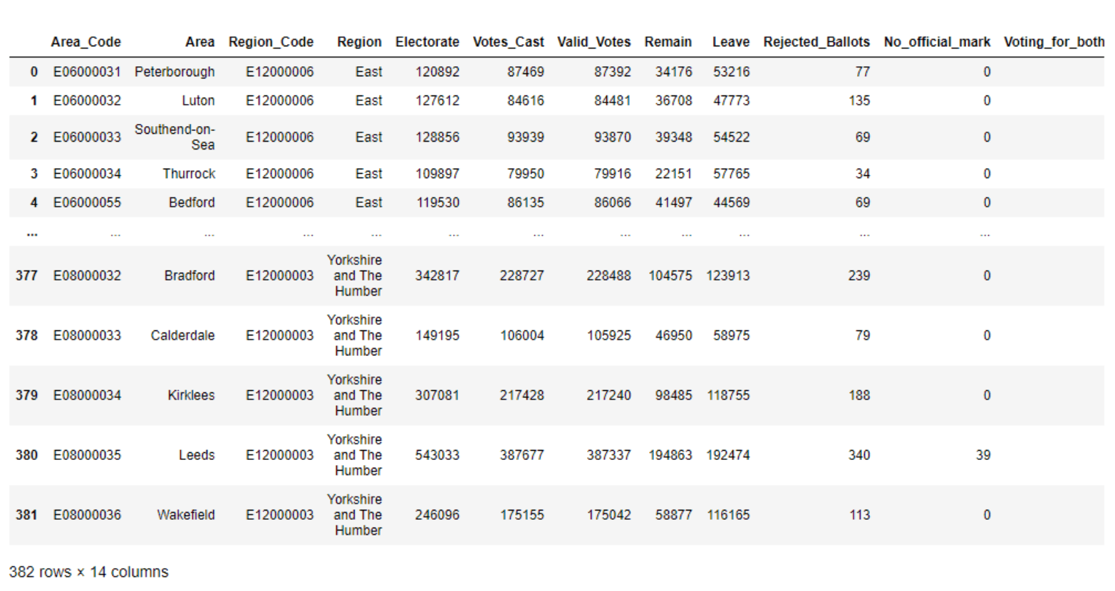This screenshot has width=1115, height=591.
Task: Click the Leave column header
Action: [731, 42]
